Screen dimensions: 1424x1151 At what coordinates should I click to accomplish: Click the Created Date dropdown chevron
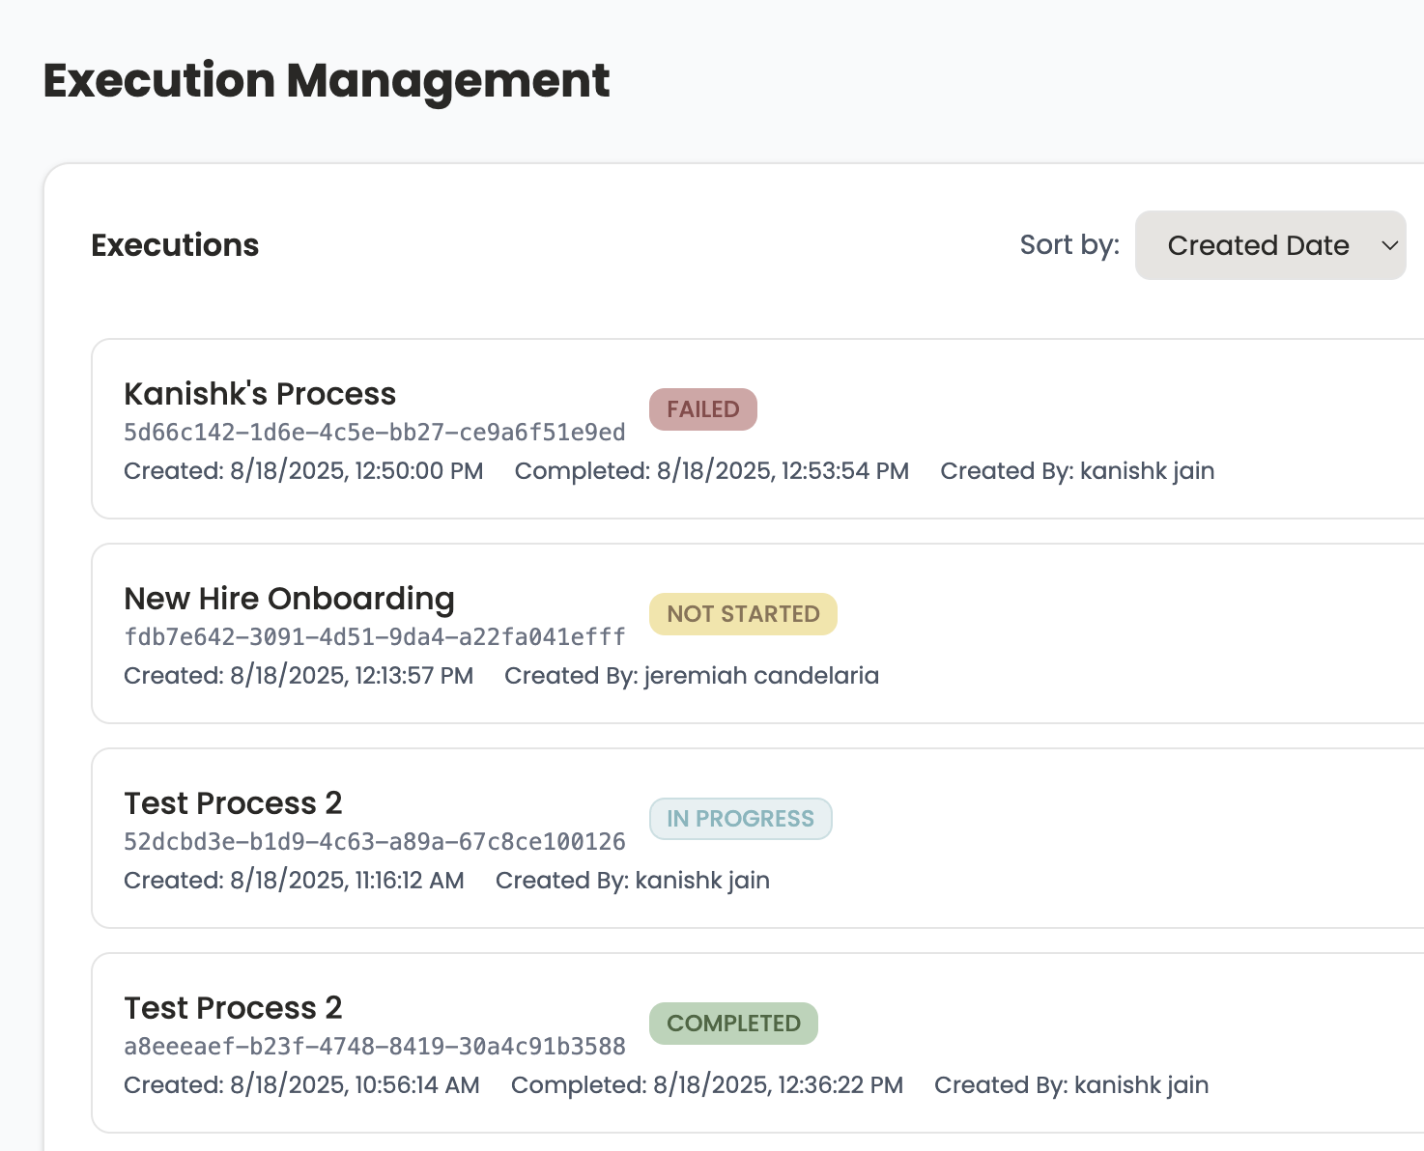pos(1389,245)
